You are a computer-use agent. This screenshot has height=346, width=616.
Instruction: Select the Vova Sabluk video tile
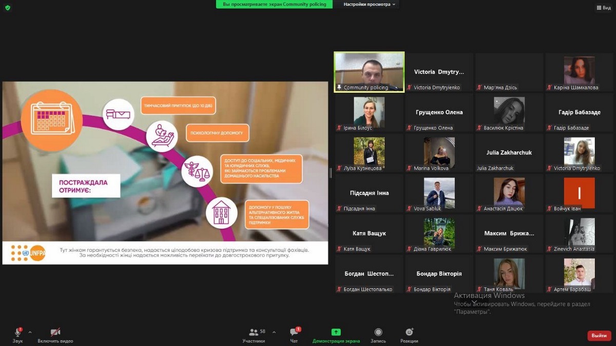[x=439, y=193]
